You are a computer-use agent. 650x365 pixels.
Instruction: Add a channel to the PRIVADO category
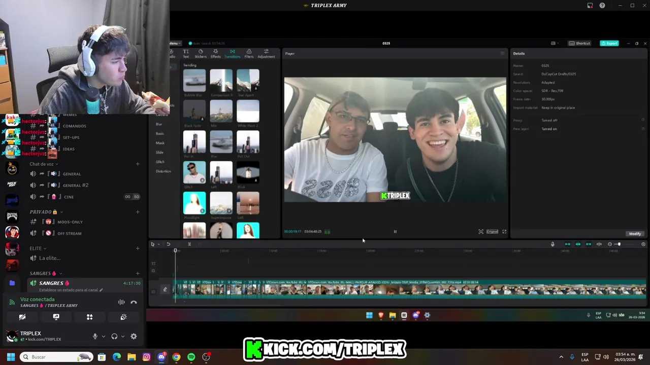(138, 211)
